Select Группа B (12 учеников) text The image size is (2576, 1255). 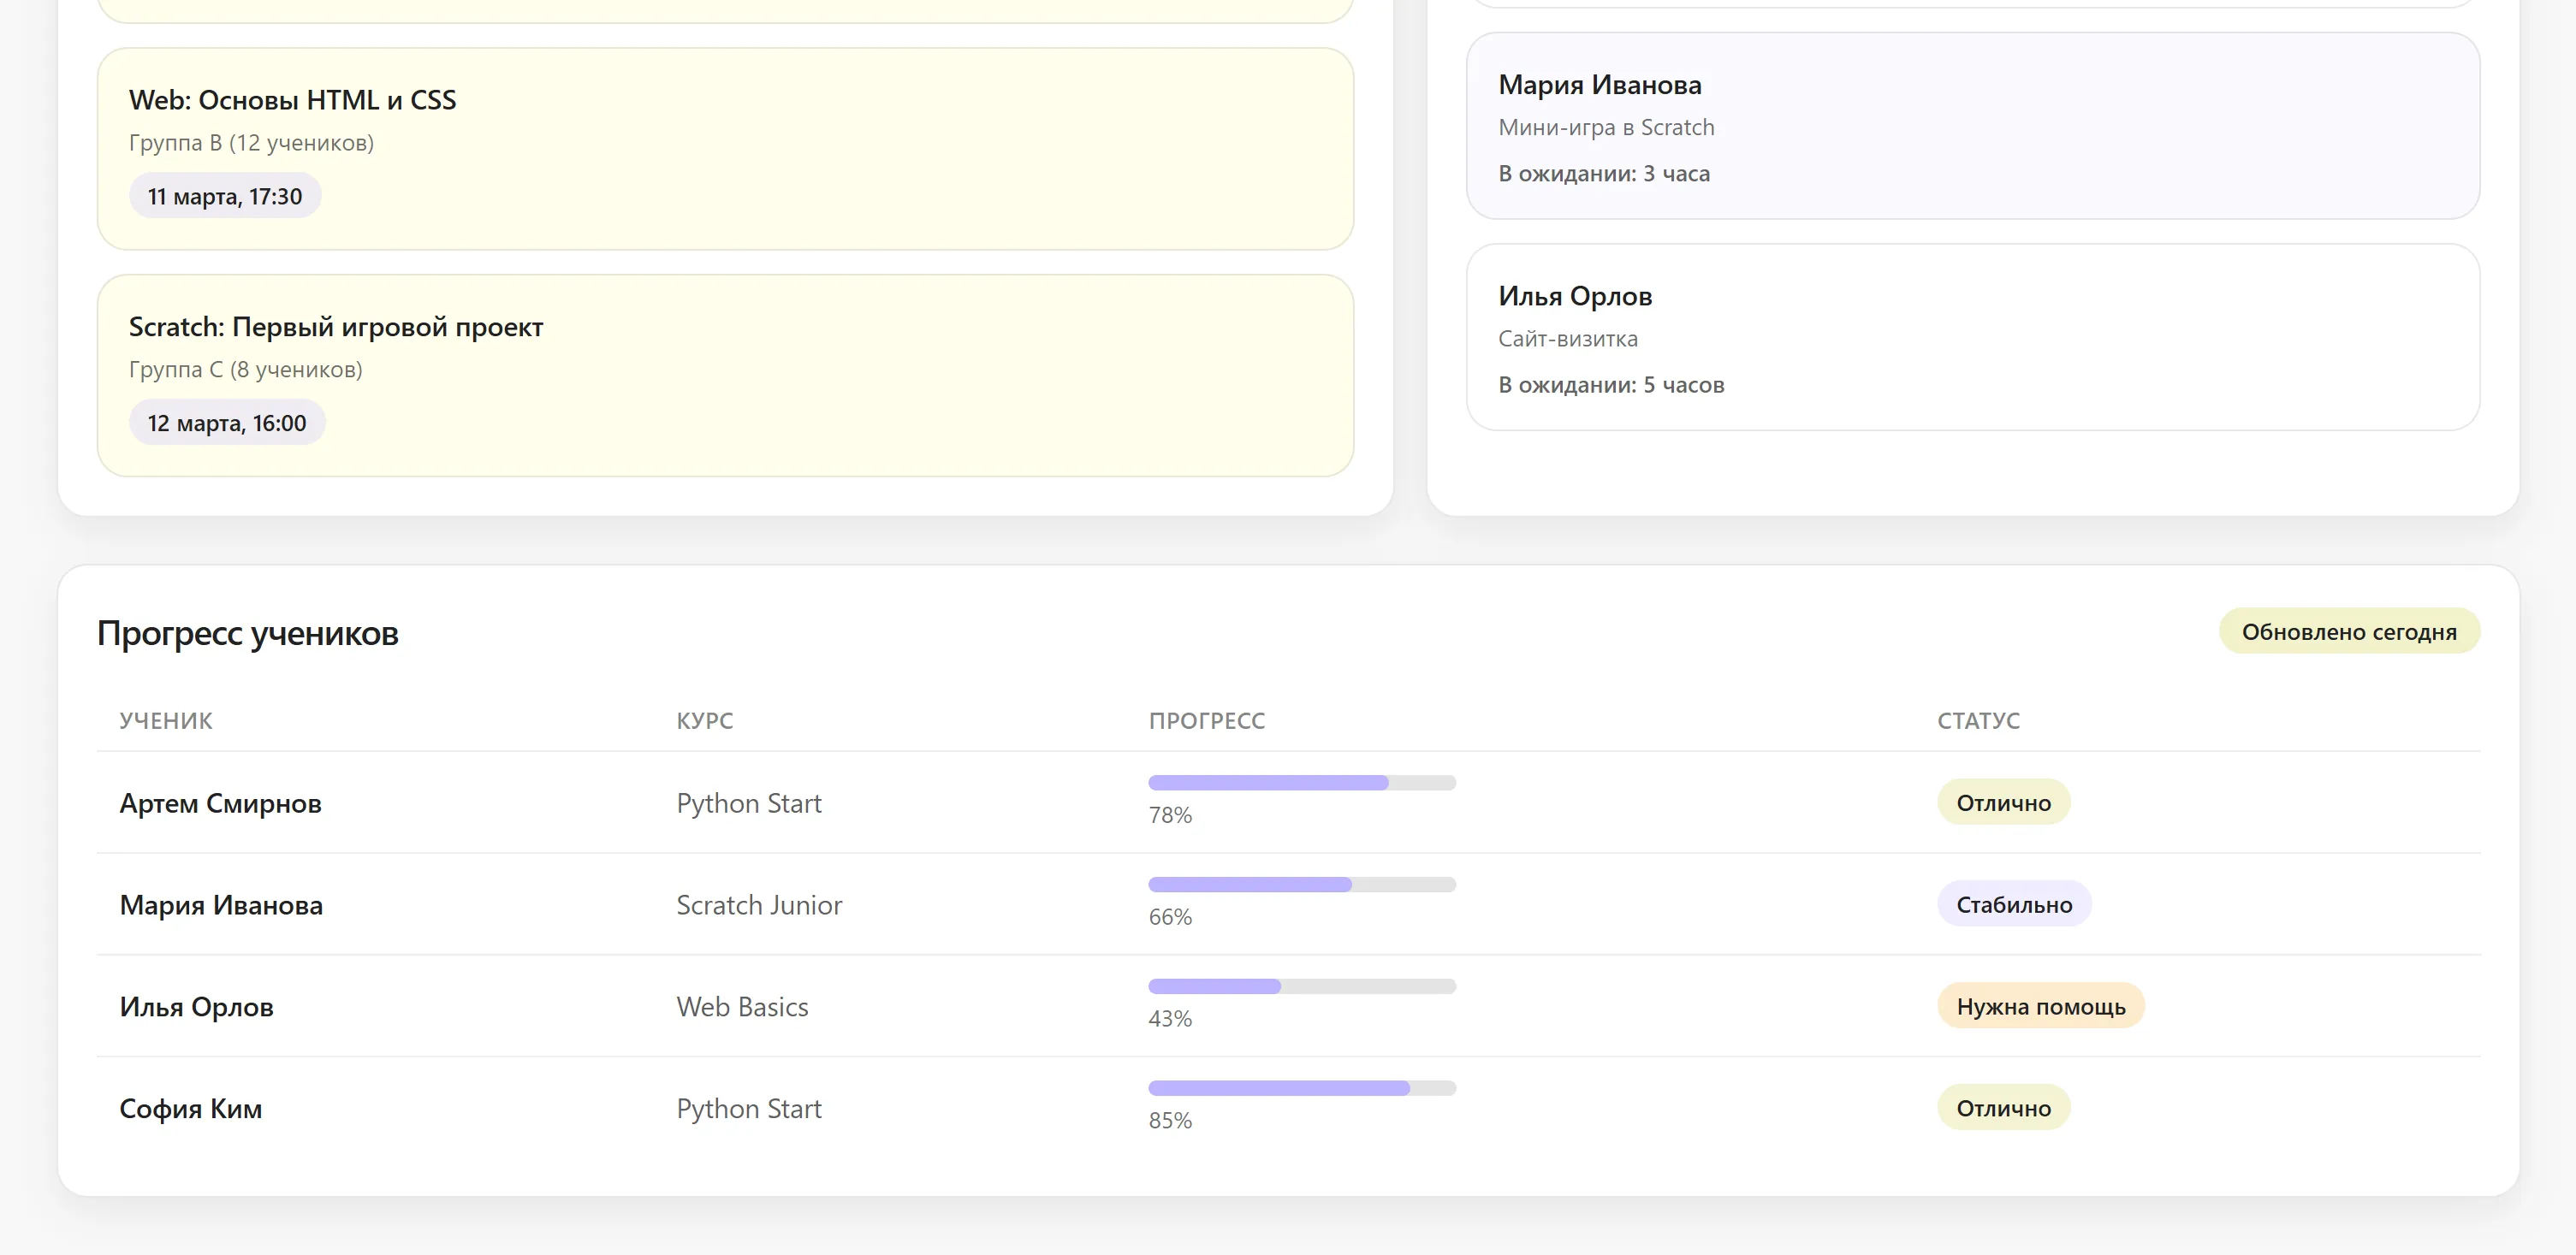[251, 143]
